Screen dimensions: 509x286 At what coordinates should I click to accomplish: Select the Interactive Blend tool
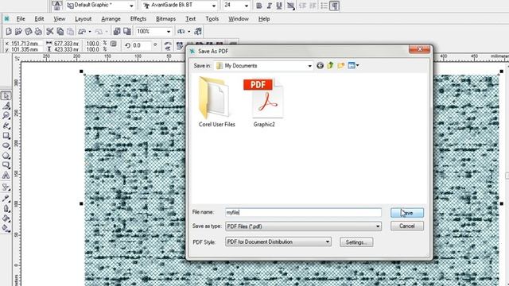6,187
